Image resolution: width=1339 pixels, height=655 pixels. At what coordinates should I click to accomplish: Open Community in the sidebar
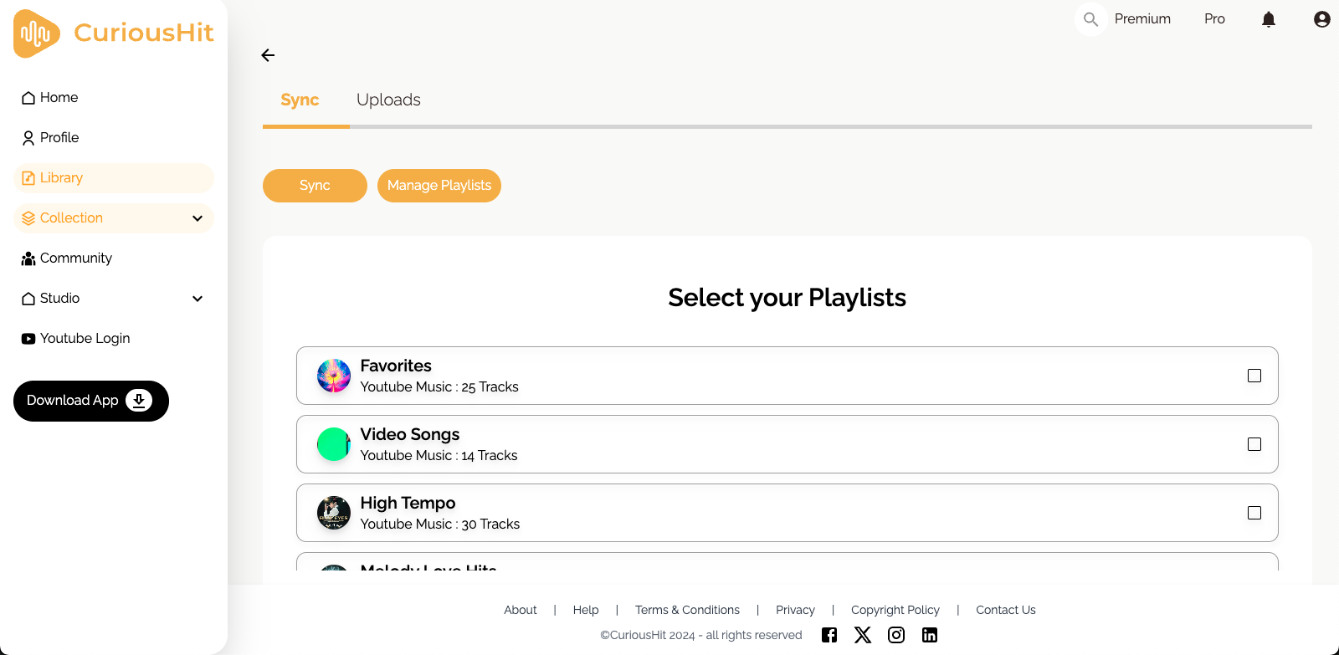tap(75, 258)
